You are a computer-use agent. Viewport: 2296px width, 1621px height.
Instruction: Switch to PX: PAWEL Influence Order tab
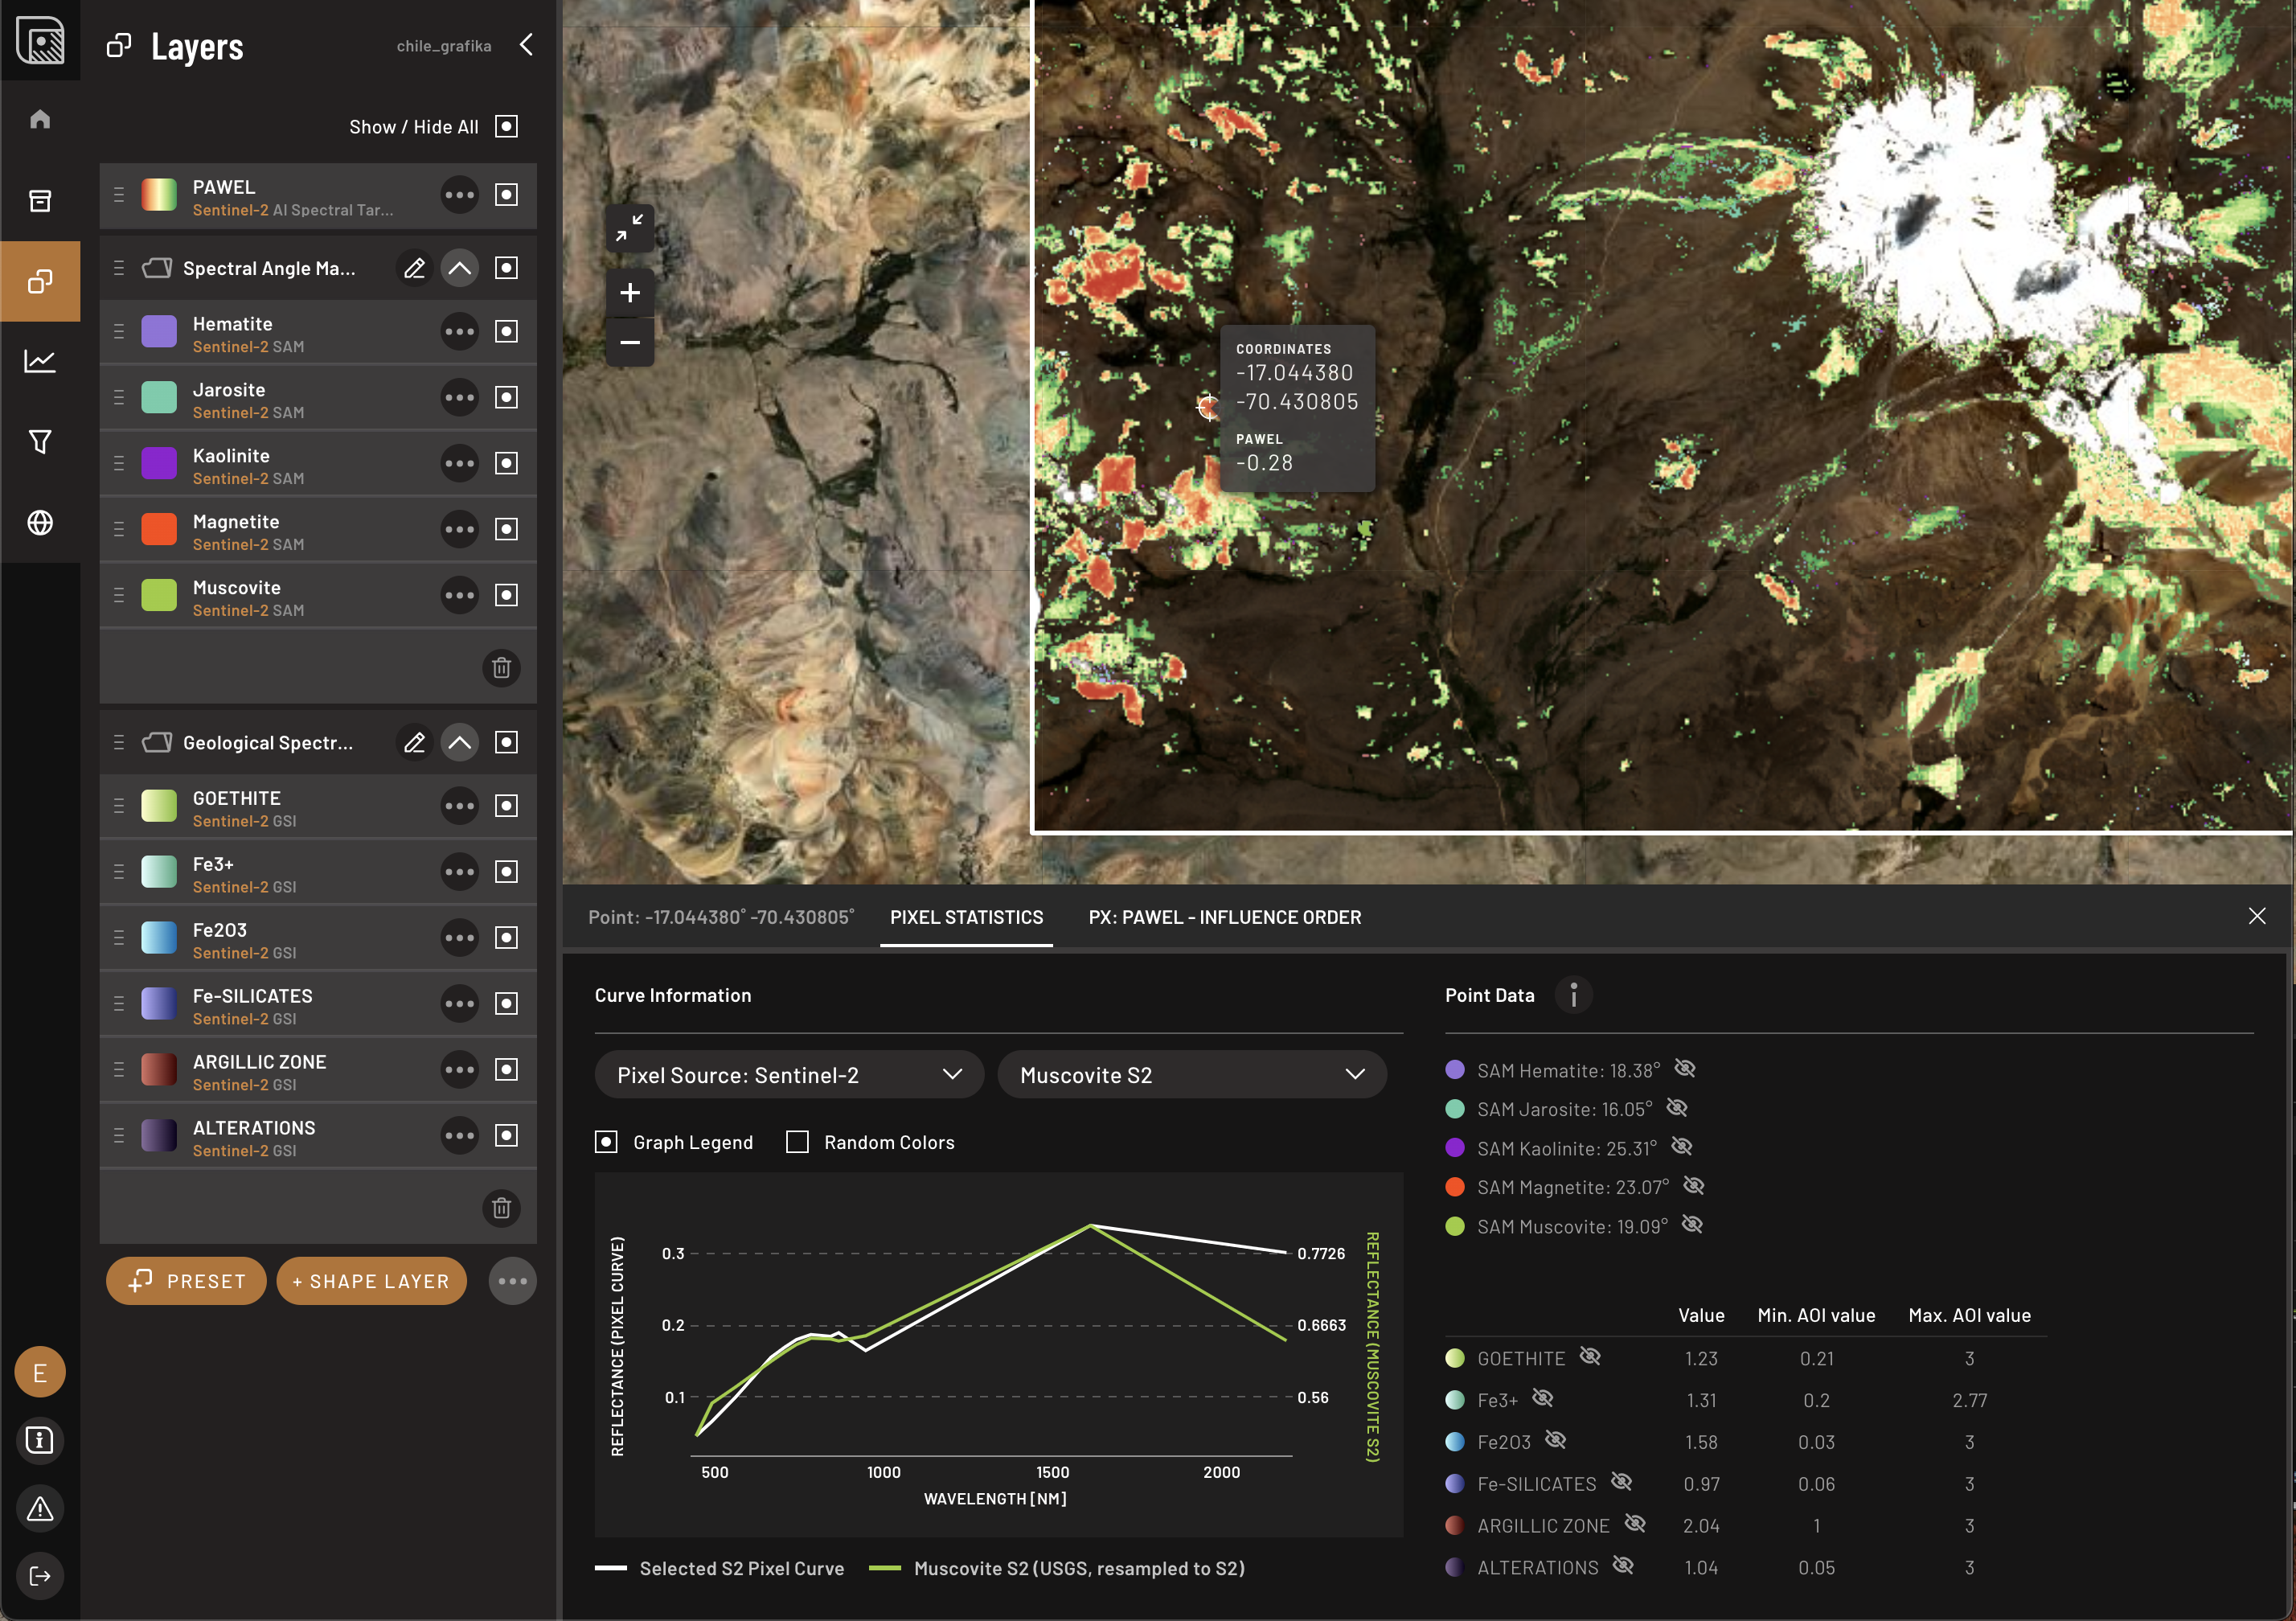click(1224, 917)
